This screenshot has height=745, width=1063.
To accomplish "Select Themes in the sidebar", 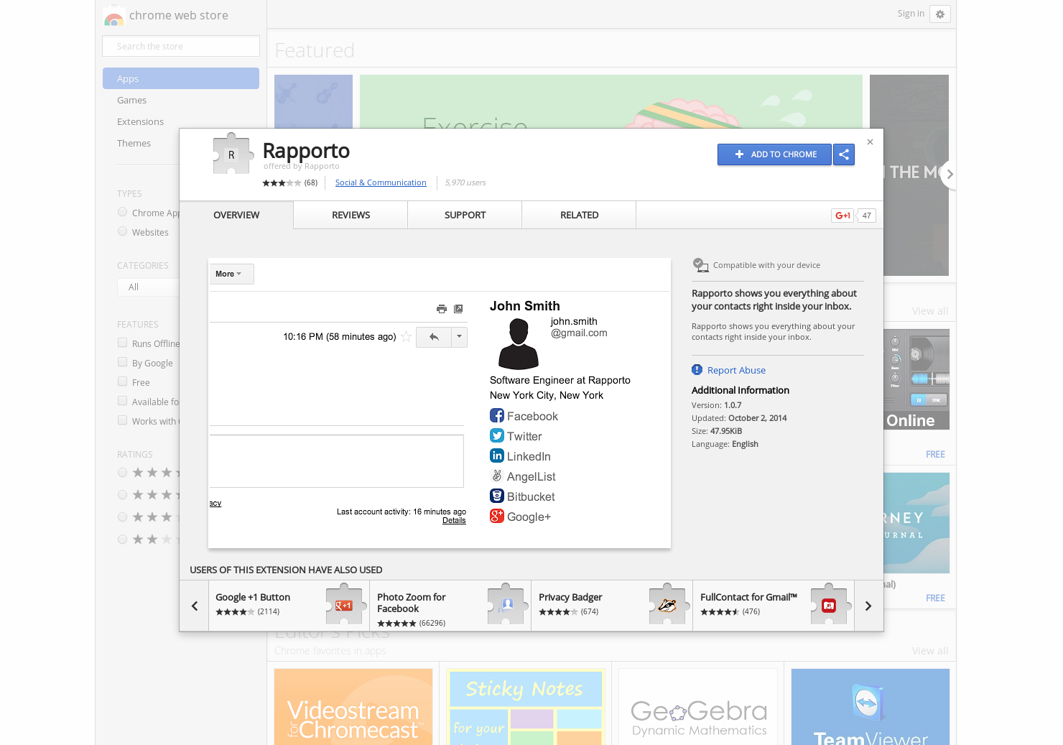I will (134, 144).
